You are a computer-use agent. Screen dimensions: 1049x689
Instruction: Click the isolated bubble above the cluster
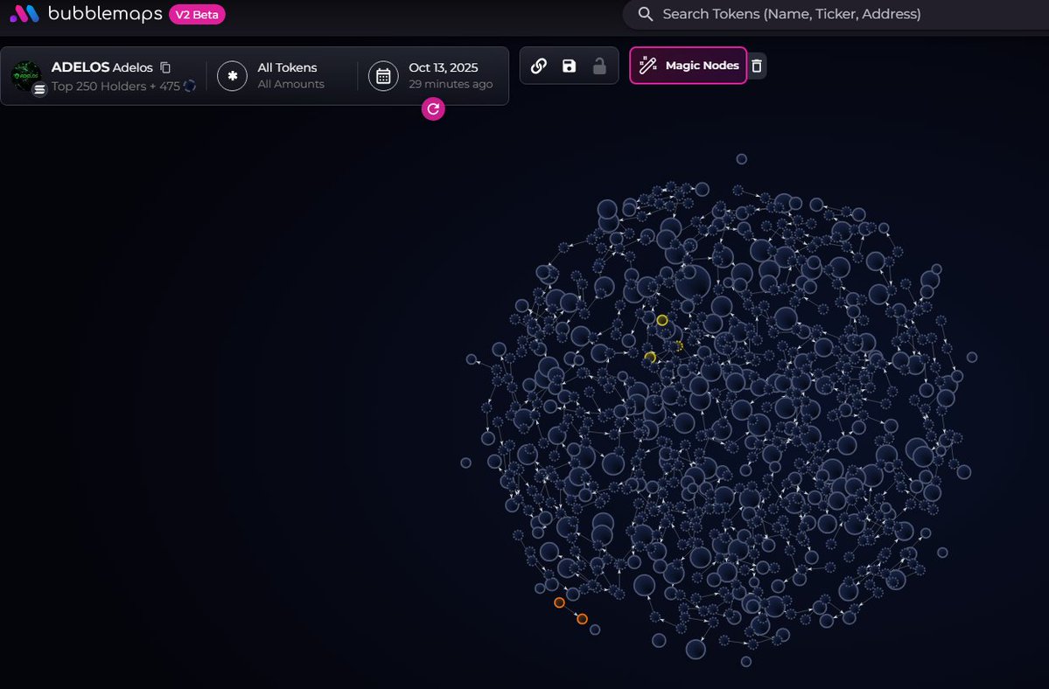(x=741, y=159)
